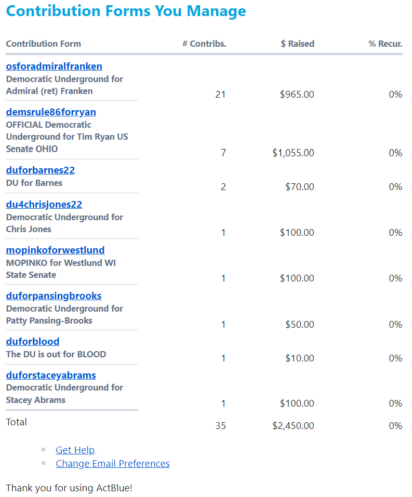Click the Contribution Forms You Manage heading
Screen dimensions: 412x497
(x=126, y=11)
